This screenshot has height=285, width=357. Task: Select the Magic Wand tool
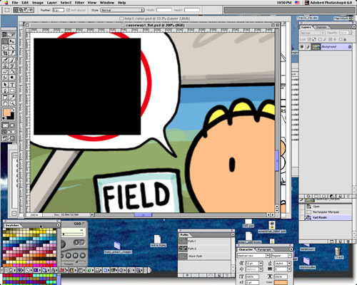click(12, 47)
